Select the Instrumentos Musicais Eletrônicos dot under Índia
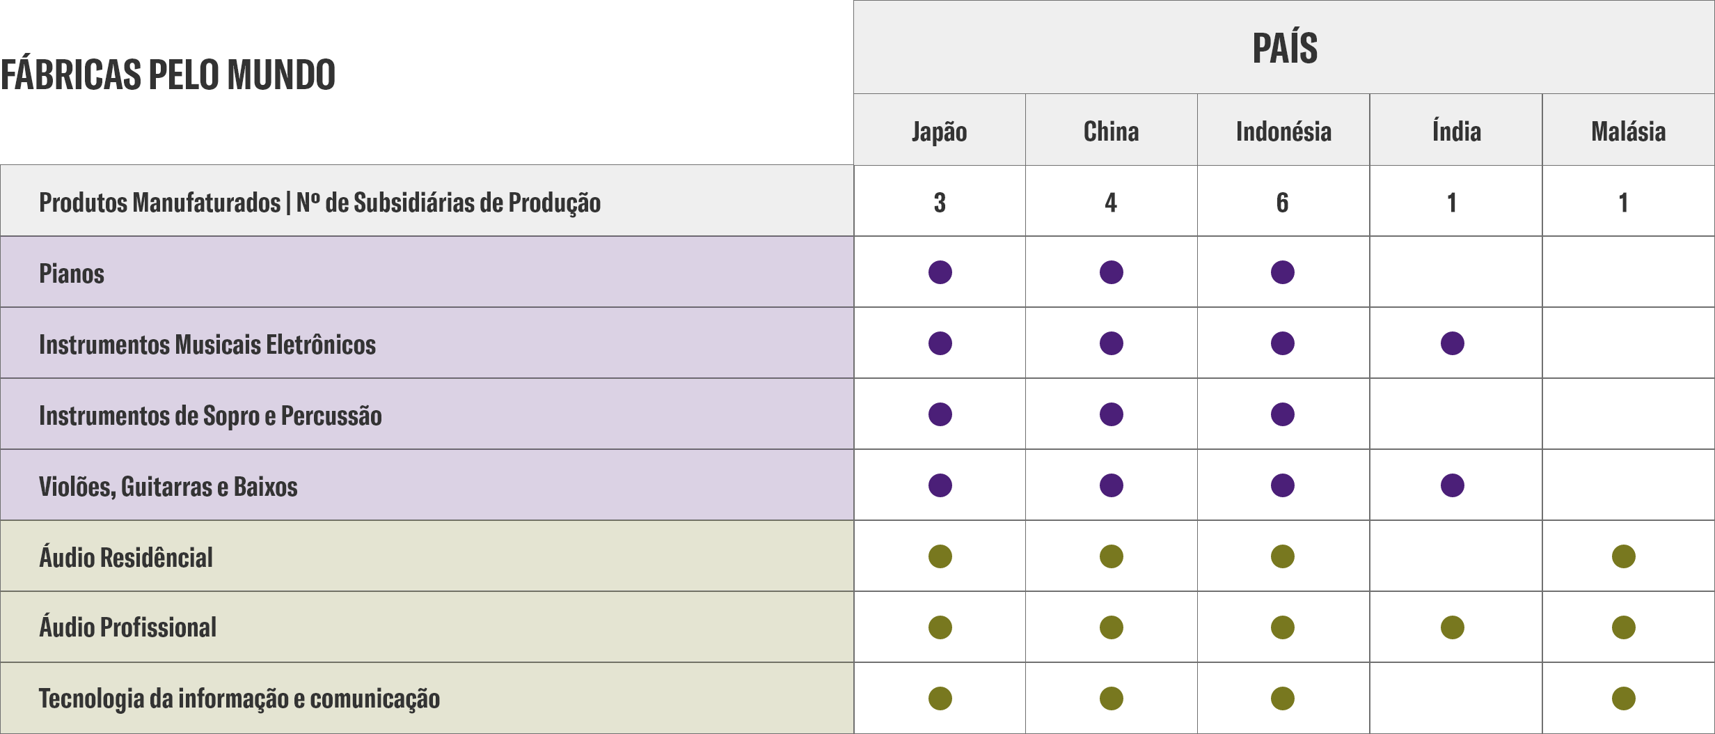This screenshot has width=1715, height=734. click(1453, 343)
